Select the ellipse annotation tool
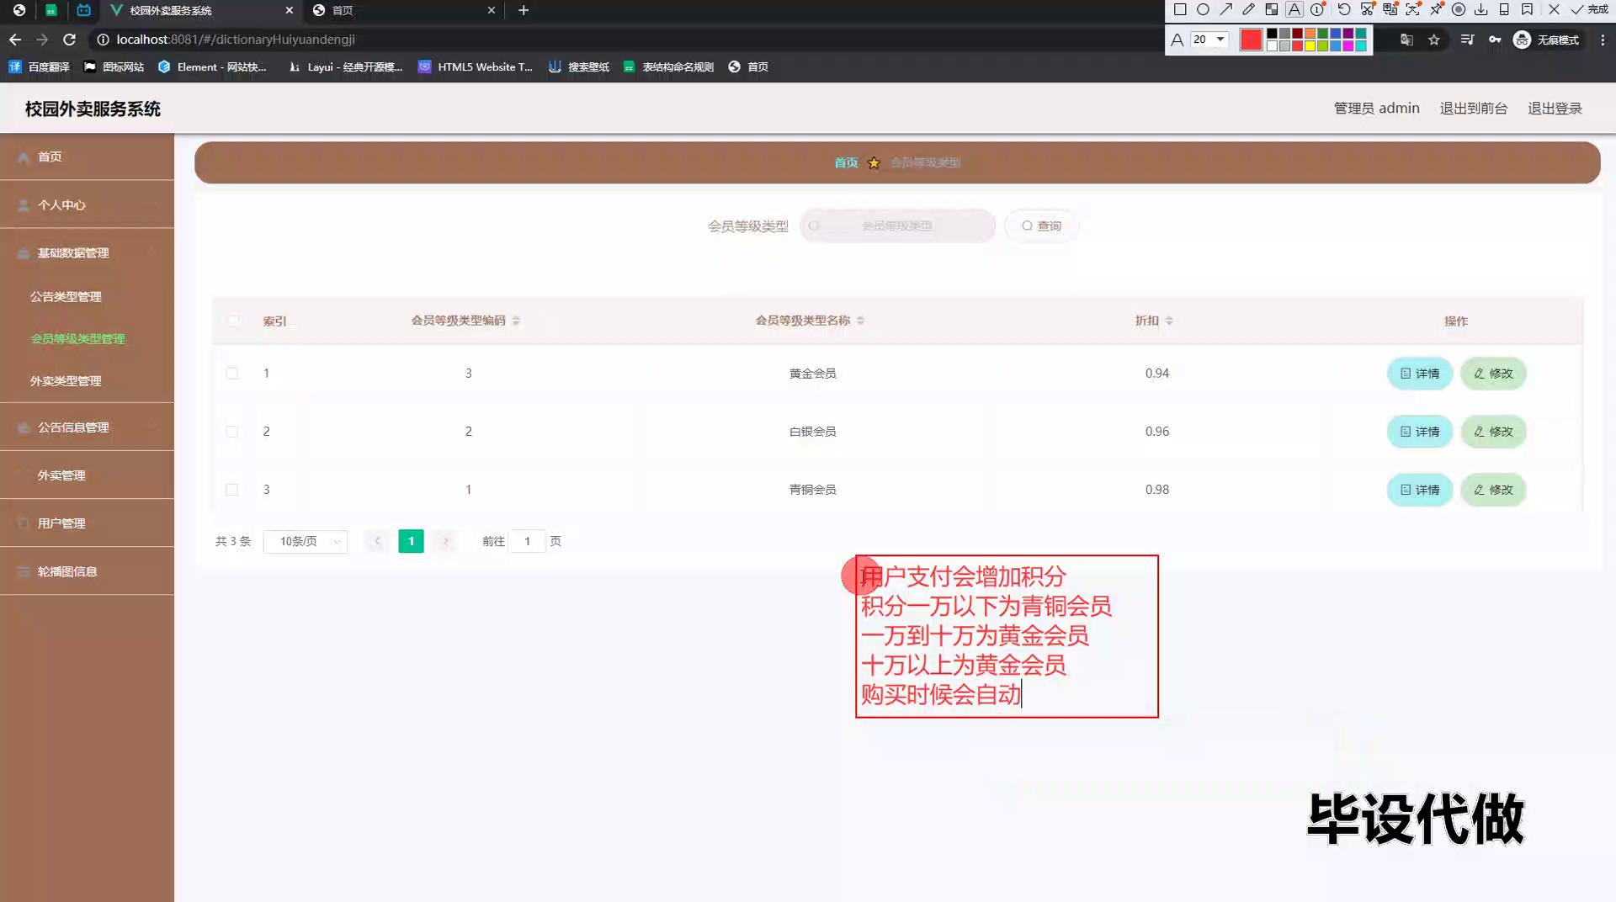 click(1203, 10)
